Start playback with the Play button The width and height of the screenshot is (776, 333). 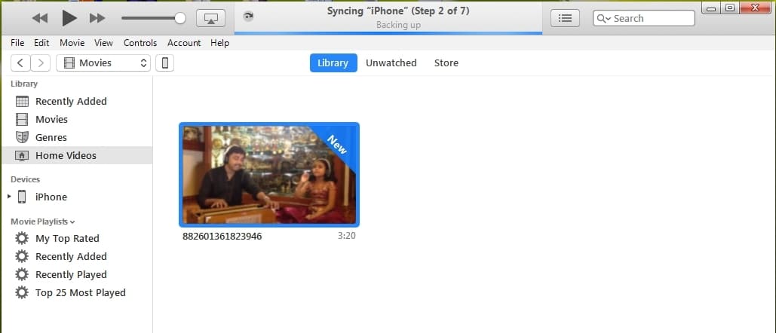point(69,18)
